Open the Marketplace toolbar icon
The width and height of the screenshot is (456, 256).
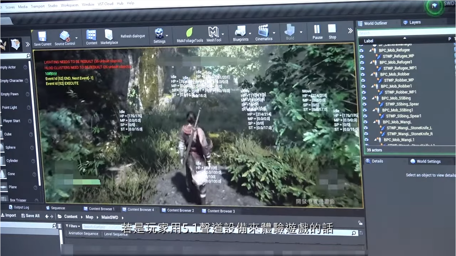109,34
